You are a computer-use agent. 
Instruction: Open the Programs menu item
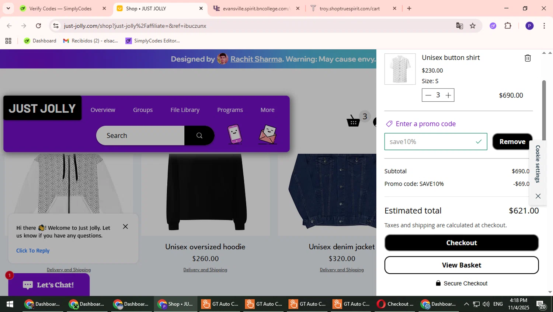pos(230,110)
